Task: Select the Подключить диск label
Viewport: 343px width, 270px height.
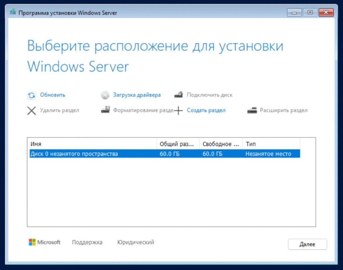Action: click(210, 95)
